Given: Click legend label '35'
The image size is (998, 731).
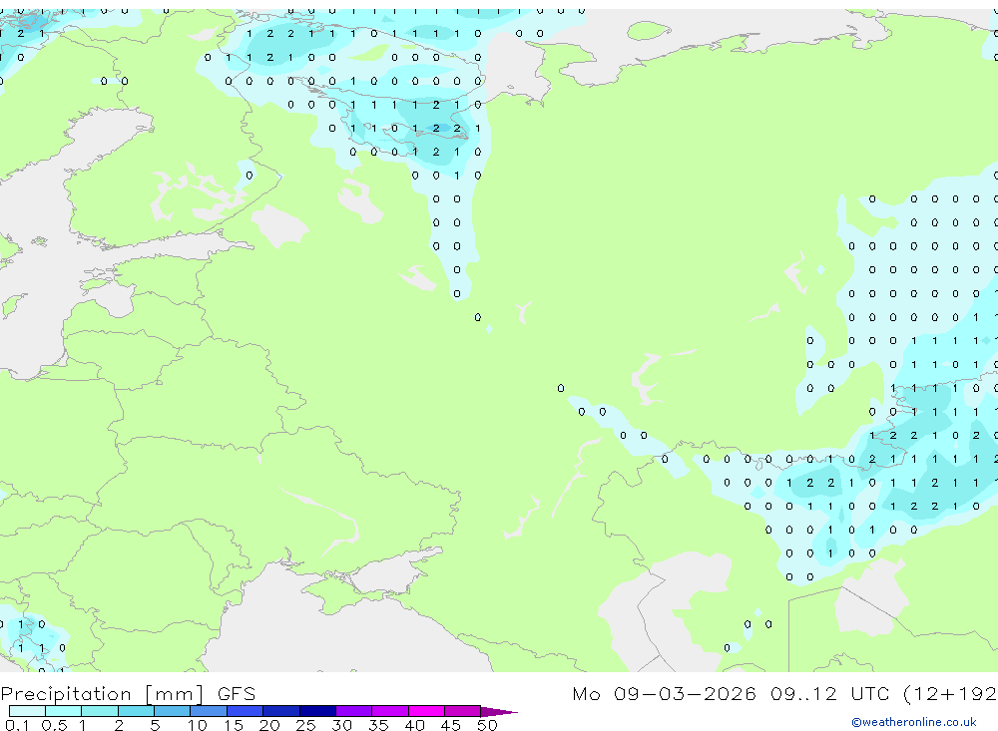Looking at the screenshot, I should [x=378, y=725].
